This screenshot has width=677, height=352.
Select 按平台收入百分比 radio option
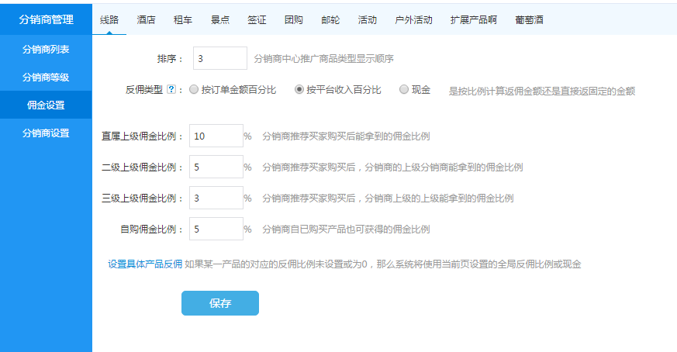[299, 89]
